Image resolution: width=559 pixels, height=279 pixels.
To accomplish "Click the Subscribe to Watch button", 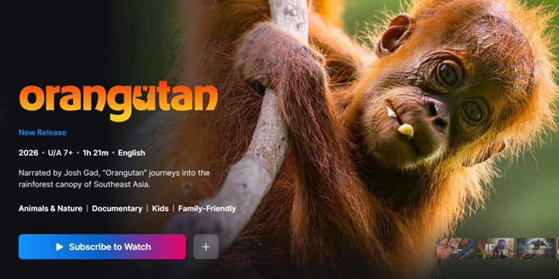I will [102, 247].
